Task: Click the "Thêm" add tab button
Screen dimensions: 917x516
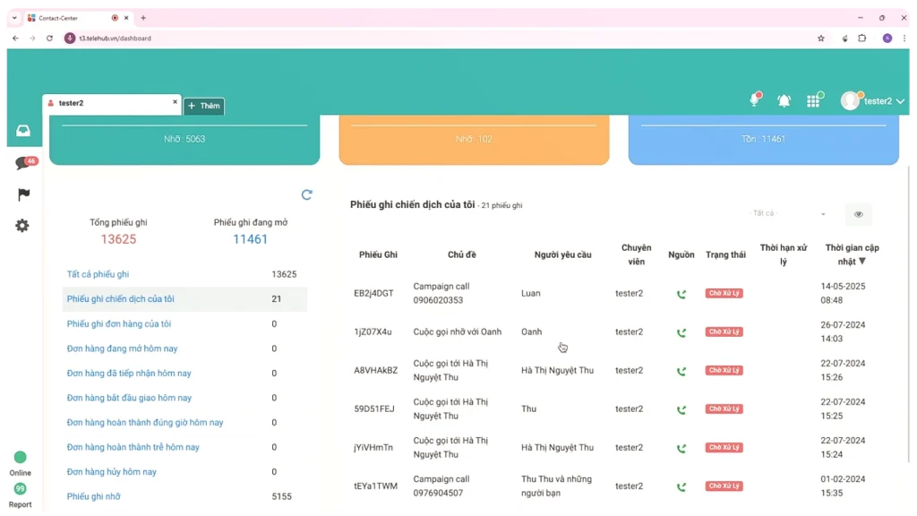Action: tap(204, 106)
